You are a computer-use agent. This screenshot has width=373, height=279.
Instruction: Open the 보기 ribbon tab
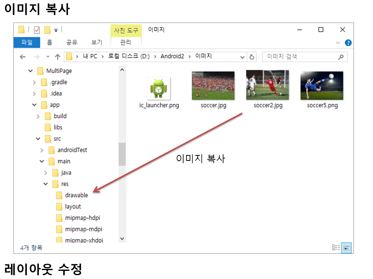pos(97,42)
